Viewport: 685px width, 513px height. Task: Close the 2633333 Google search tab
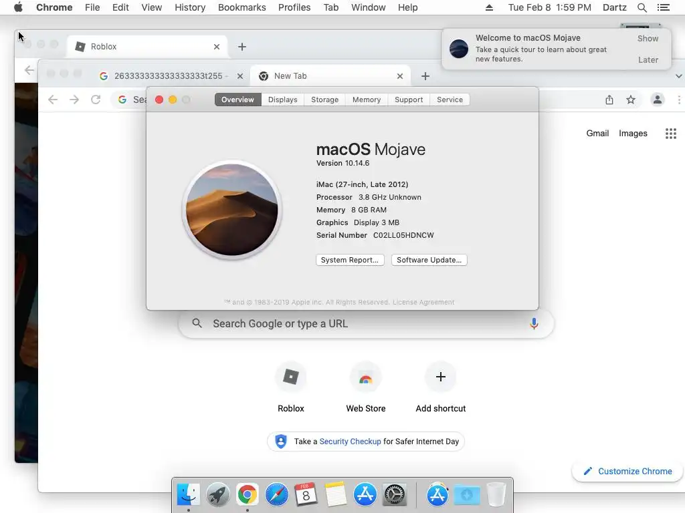240,76
